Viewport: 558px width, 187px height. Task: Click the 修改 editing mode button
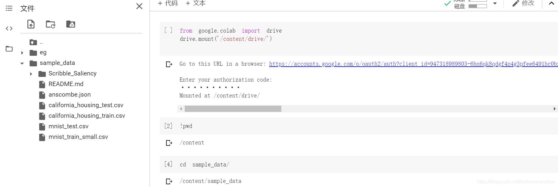tap(523, 3)
